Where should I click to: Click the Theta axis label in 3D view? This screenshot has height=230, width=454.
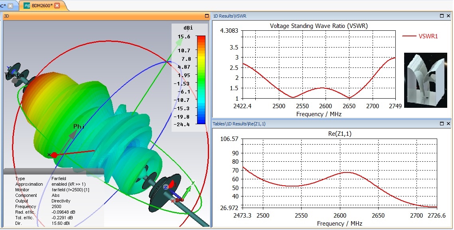[14, 75]
